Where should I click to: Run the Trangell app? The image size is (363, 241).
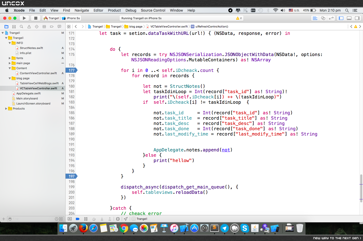(x=24, y=18)
